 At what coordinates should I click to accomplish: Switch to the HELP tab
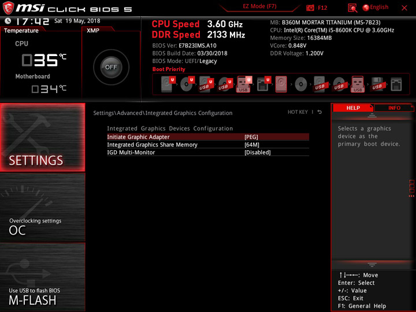(x=353, y=107)
